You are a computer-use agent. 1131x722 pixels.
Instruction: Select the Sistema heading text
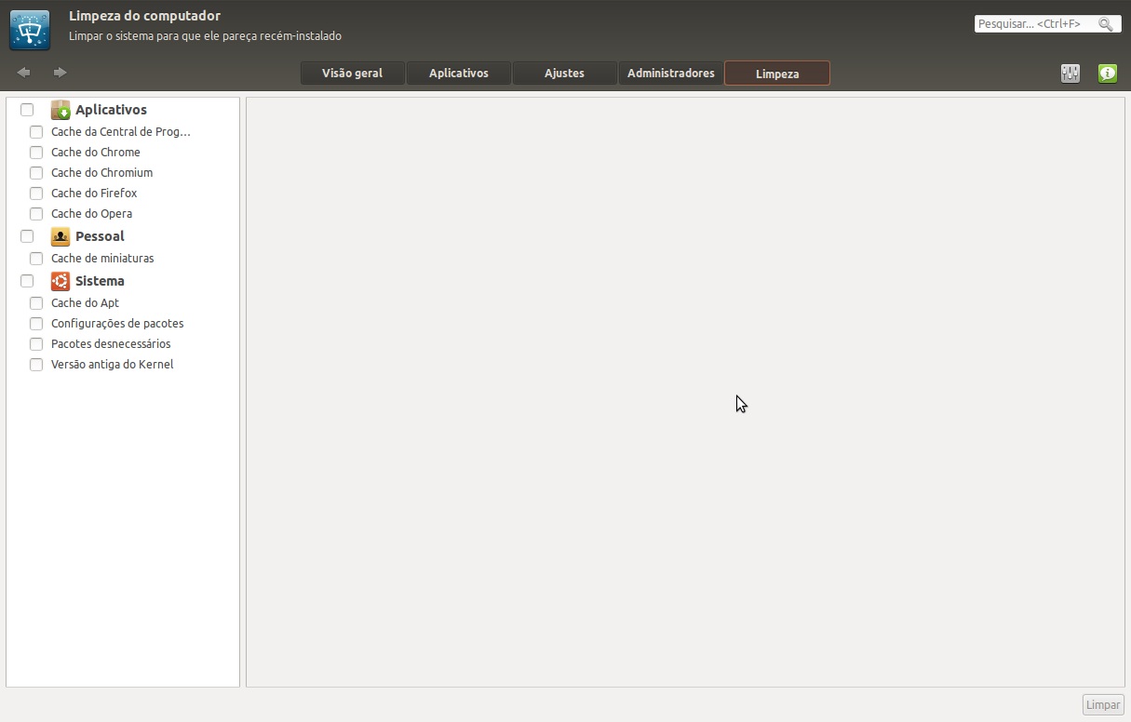[x=100, y=281]
